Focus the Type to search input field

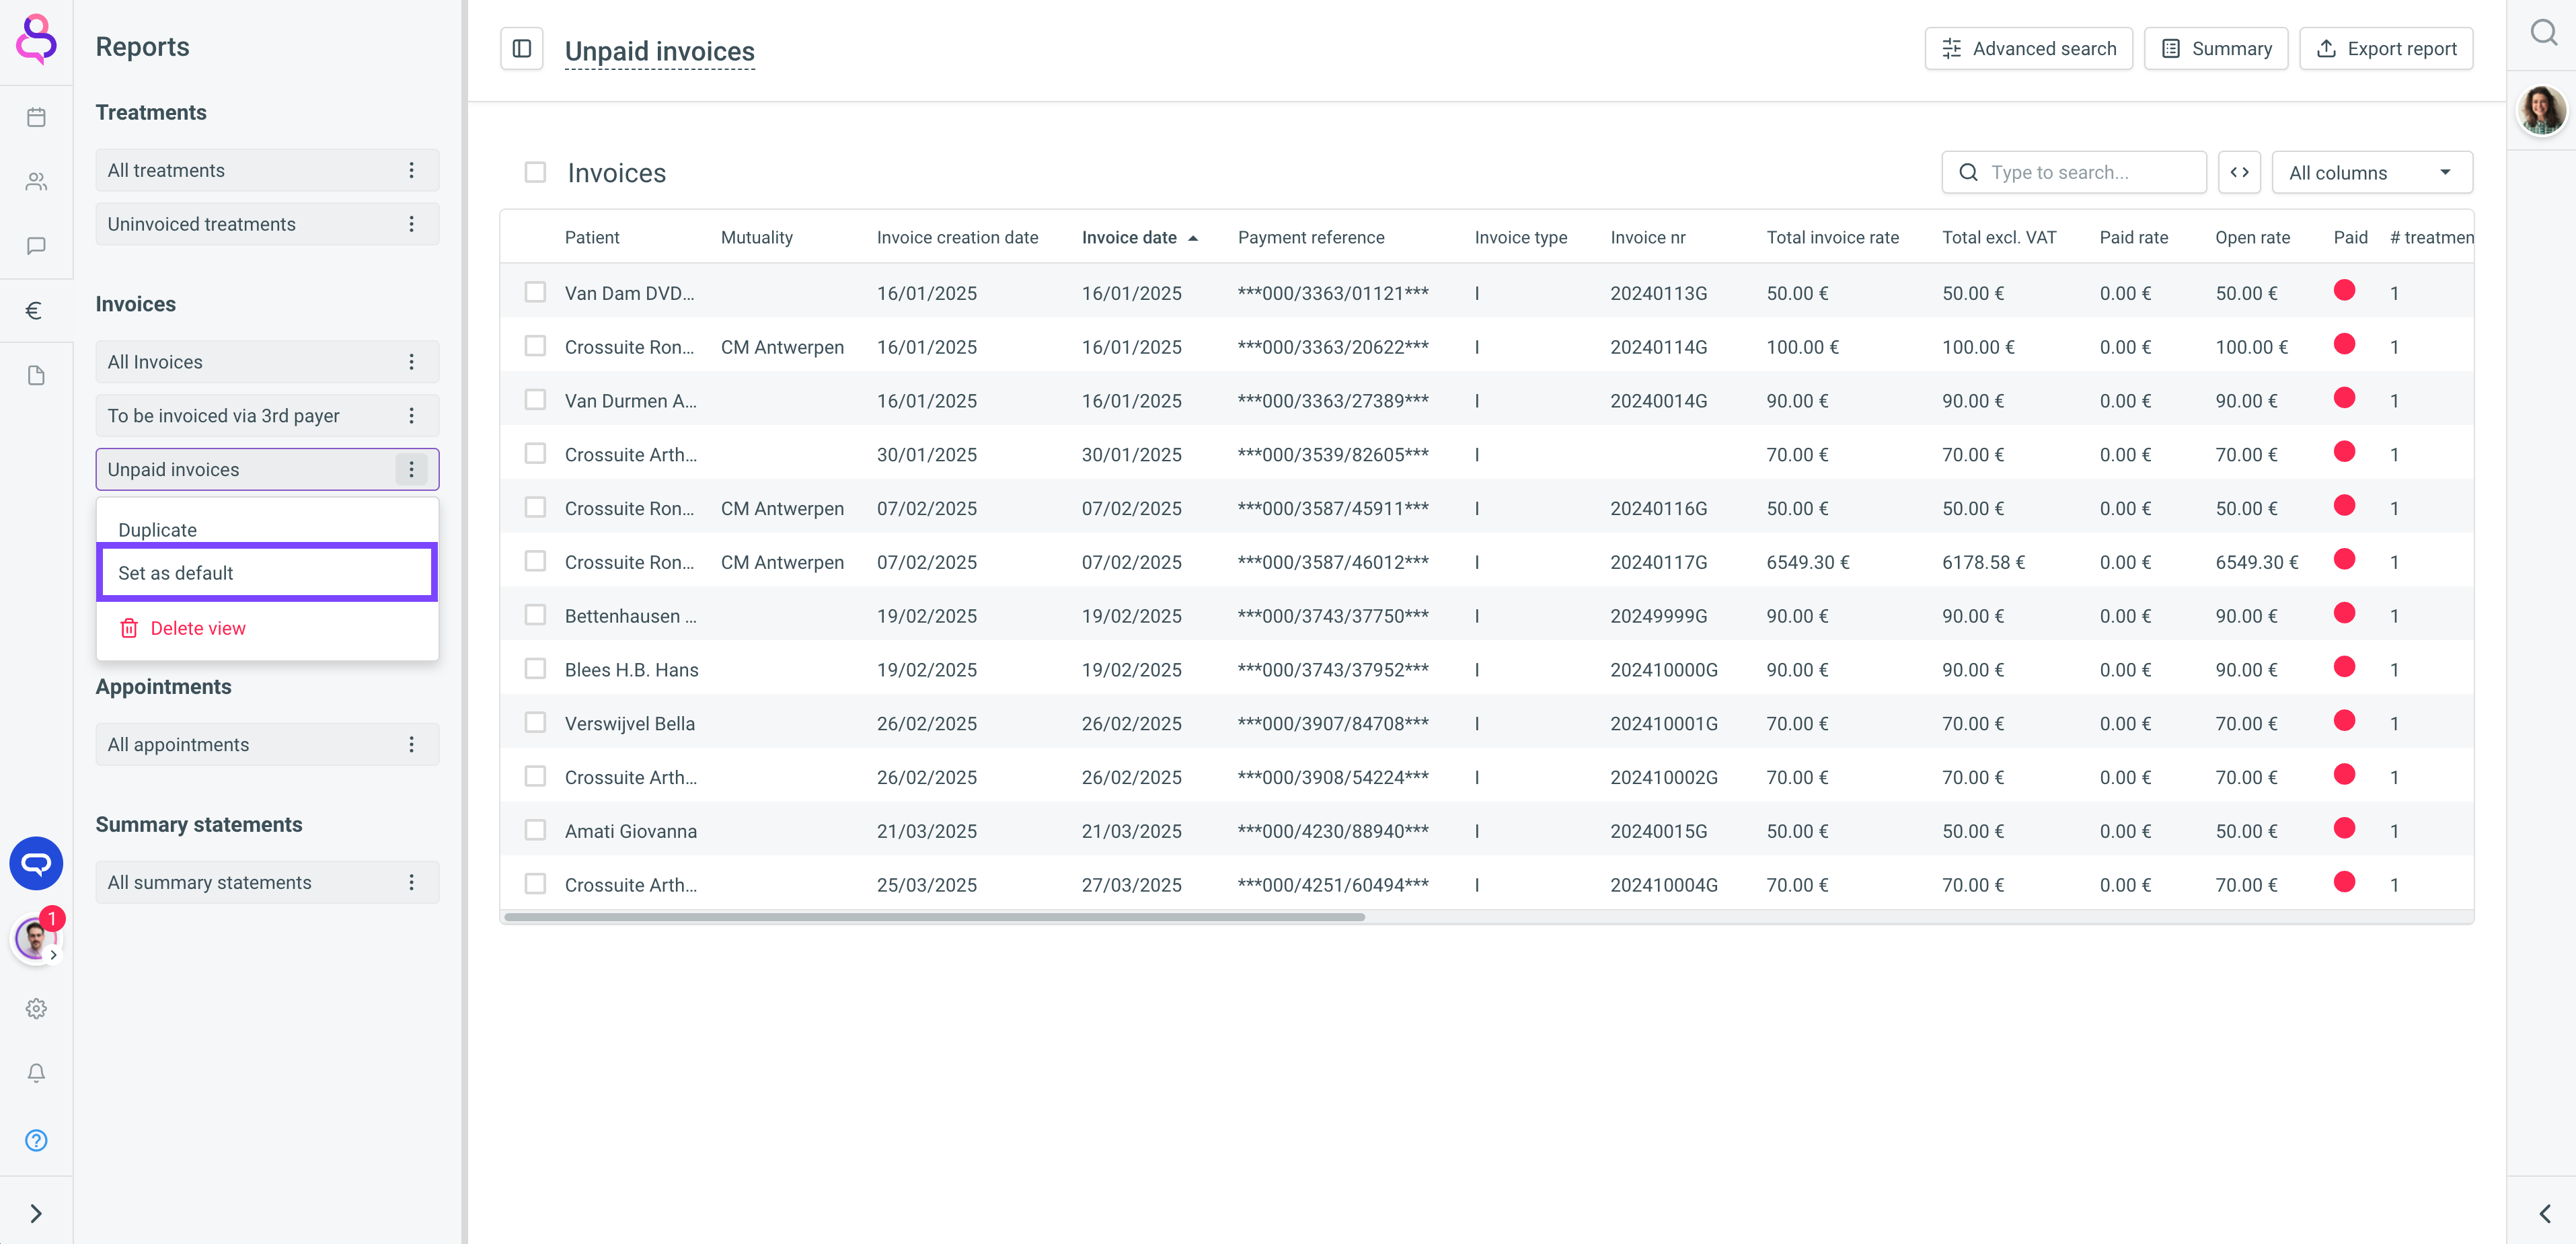point(2074,172)
